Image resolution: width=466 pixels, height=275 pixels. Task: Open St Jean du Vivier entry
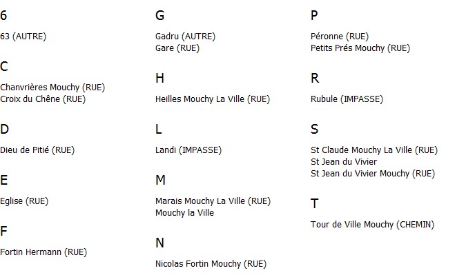[344, 162]
